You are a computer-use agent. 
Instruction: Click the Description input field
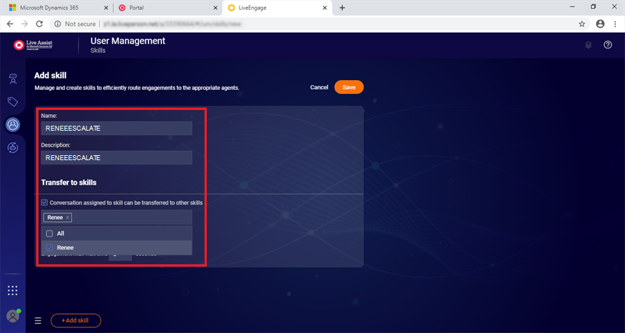[x=117, y=158]
